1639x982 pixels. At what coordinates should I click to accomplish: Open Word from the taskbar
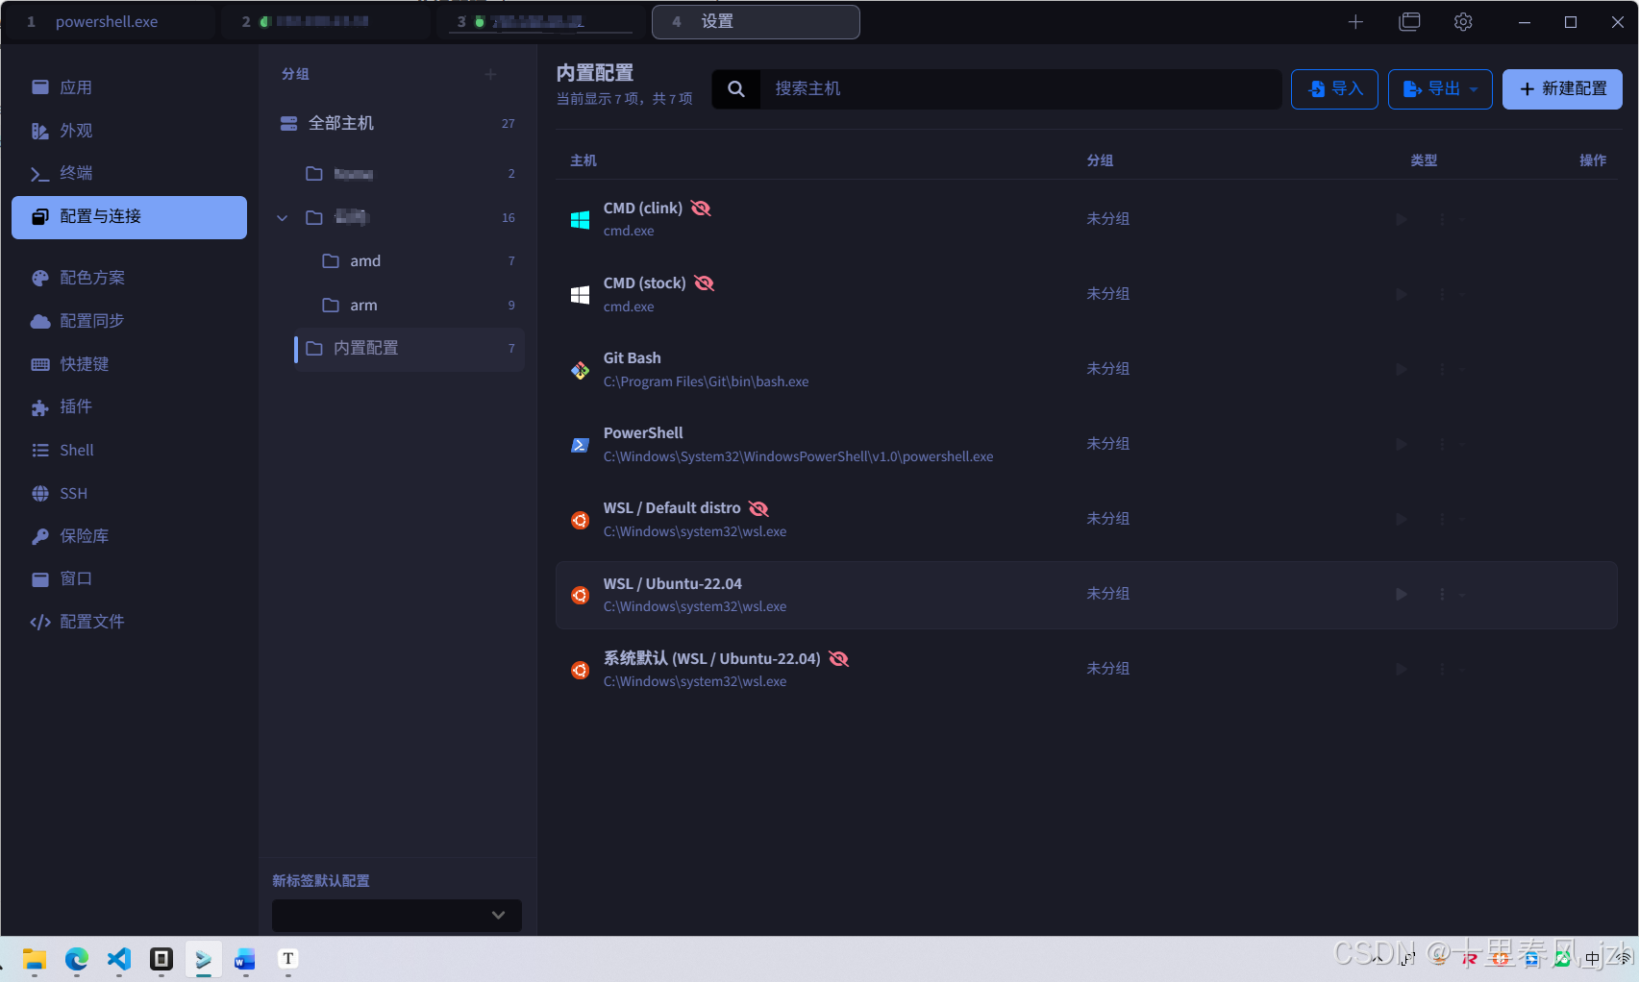click(x=245, y=959)
